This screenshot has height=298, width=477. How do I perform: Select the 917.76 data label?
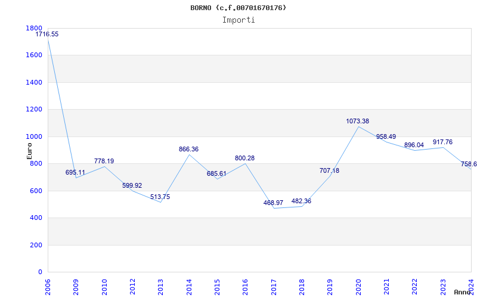coord(442,142)
